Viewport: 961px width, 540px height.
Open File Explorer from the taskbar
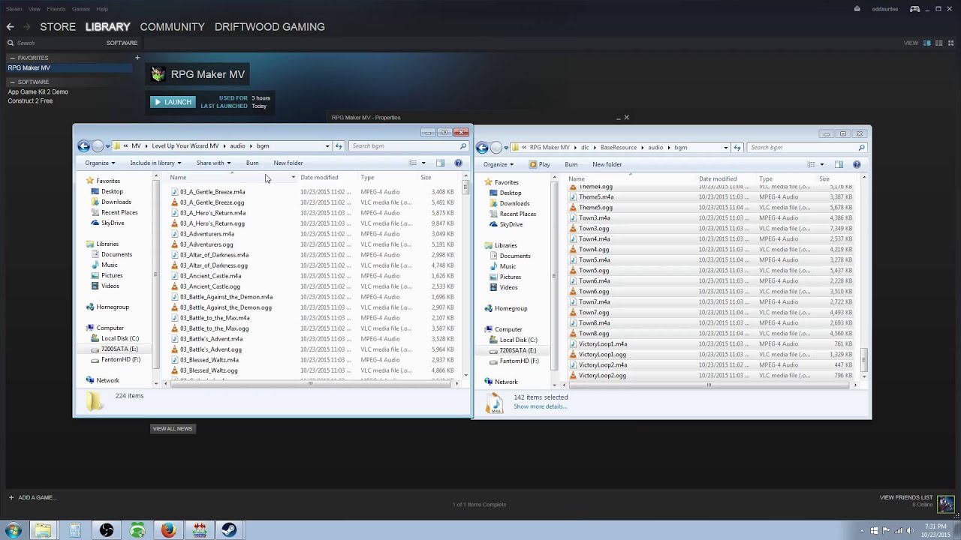[43, 530]
